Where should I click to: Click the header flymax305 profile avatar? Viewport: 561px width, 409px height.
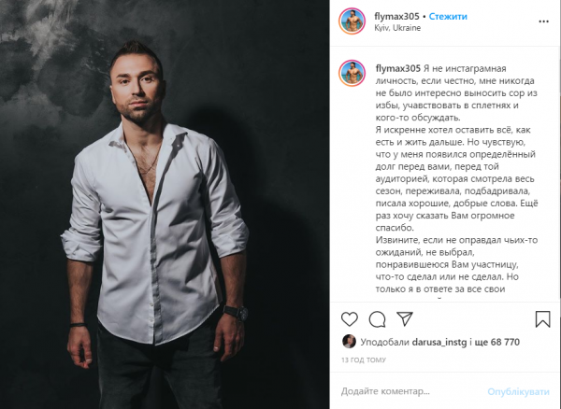(x=352, y=21)
